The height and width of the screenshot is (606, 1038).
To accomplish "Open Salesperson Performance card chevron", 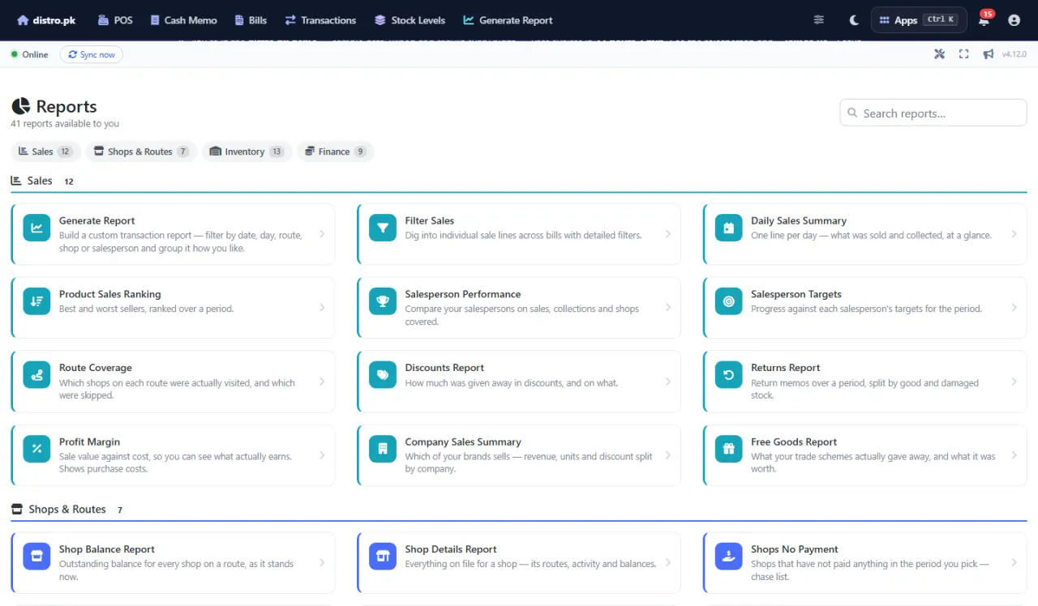I will (668, 308).
